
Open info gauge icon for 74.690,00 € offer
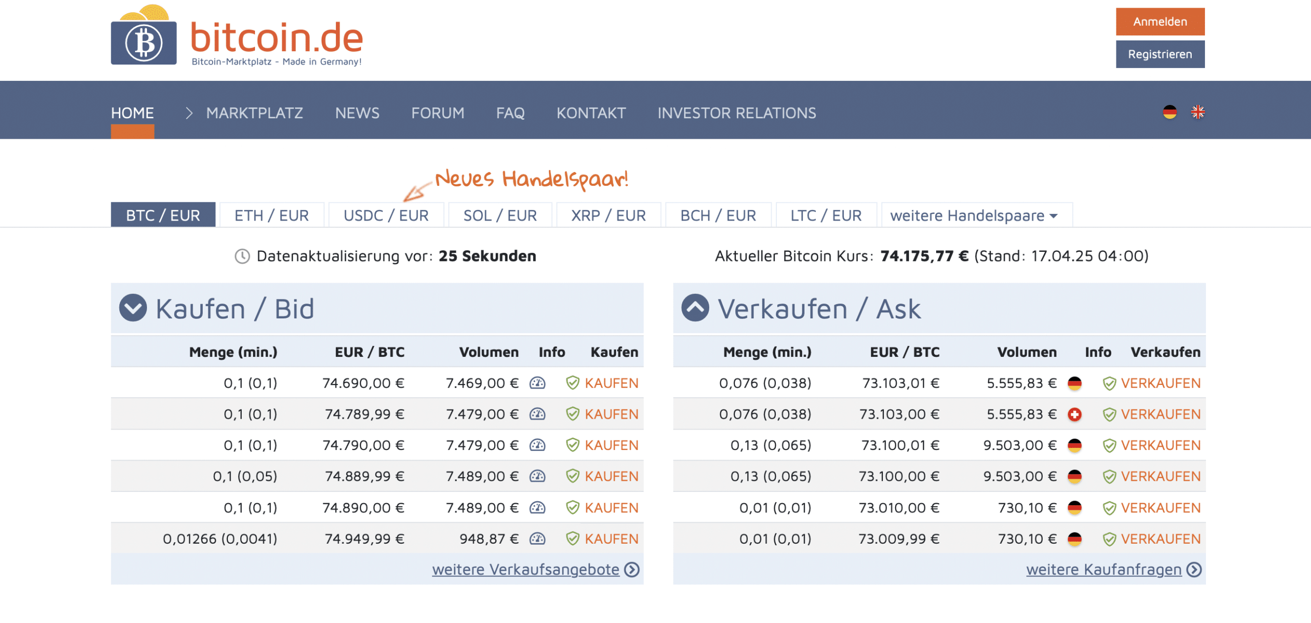537,383
